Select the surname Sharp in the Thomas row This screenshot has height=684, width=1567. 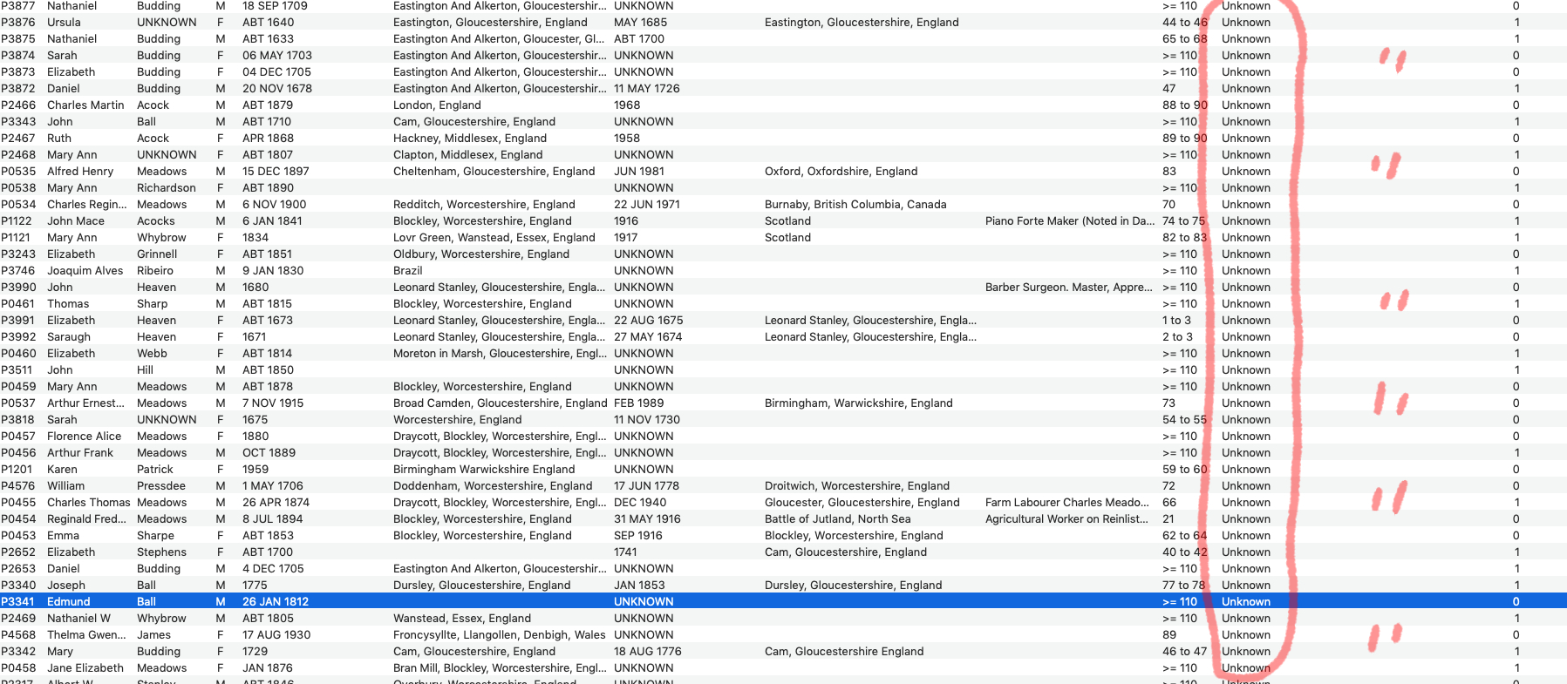point(153,304)
